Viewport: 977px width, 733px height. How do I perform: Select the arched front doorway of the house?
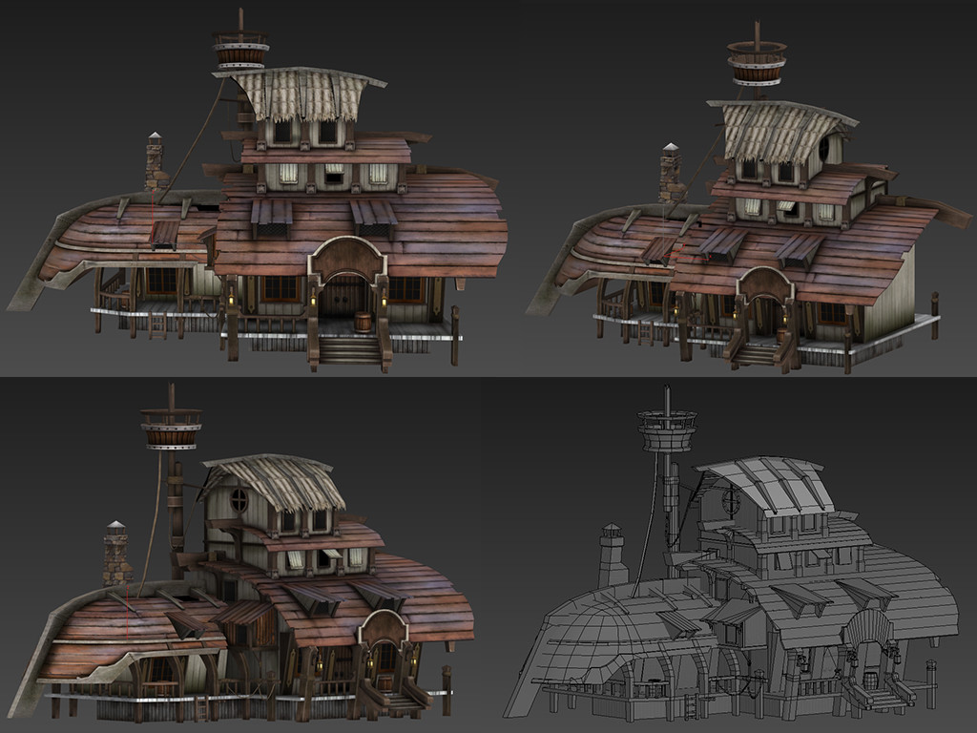(x=343, y=286)
